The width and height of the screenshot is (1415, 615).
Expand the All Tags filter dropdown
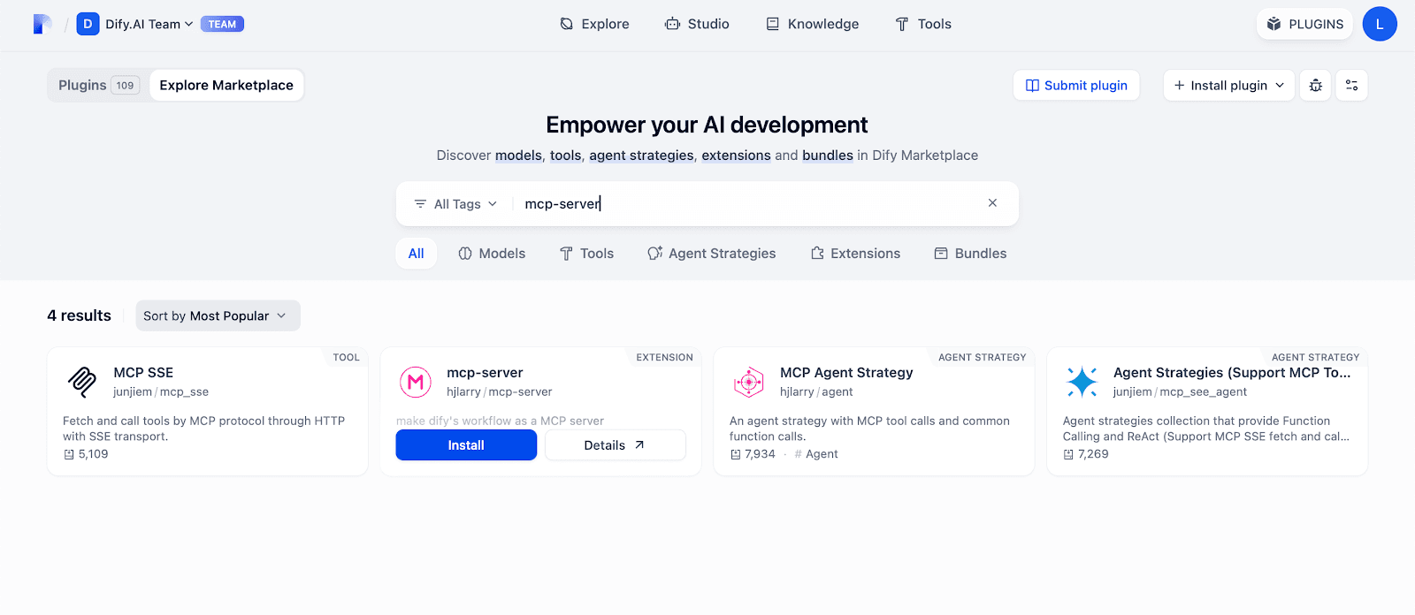pyautogui.click(x=456, y=204)
